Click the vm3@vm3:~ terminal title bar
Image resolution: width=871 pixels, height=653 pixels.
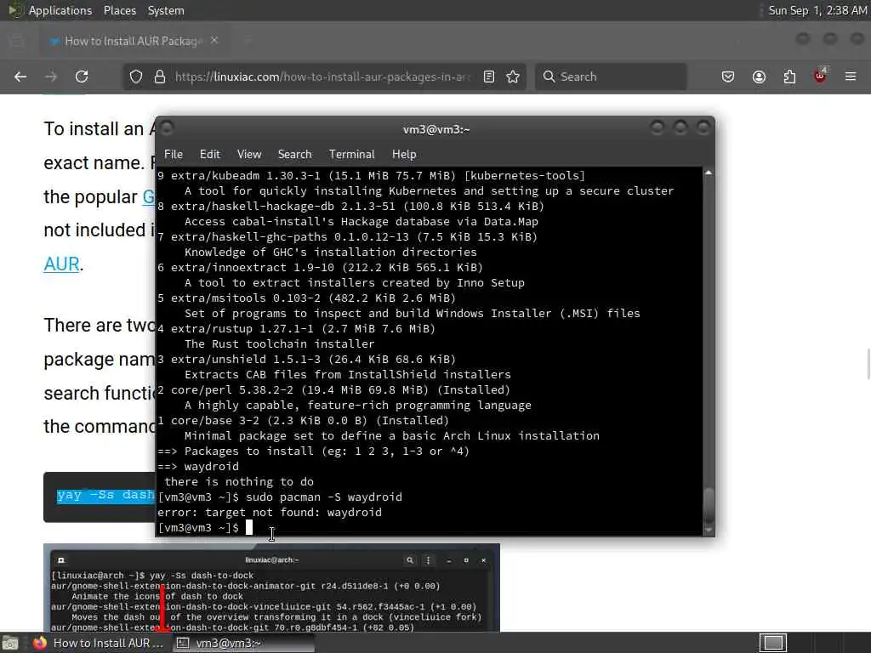click(435, 129)
